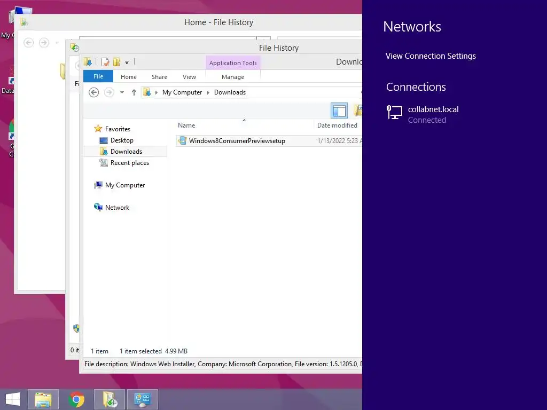
Task: Go back in Home - File History window
Action: click(29, 43)
